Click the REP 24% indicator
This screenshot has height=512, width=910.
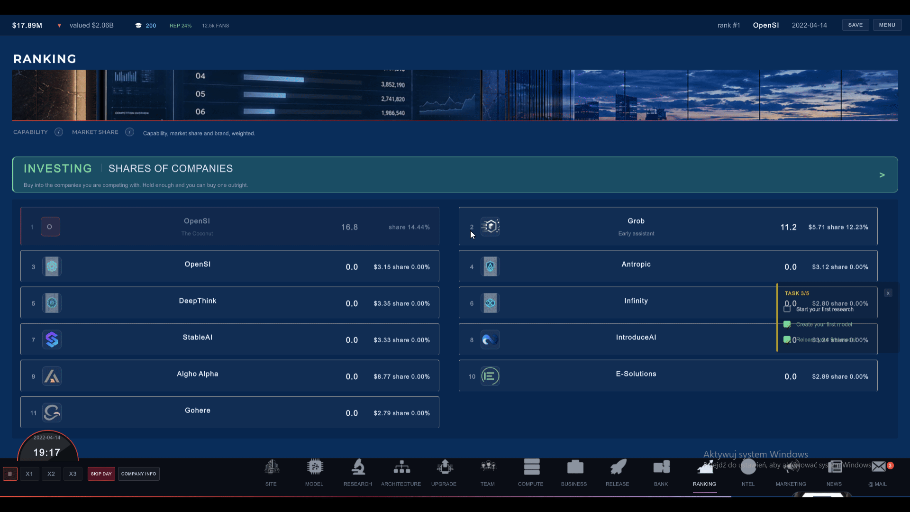point(181,26)
